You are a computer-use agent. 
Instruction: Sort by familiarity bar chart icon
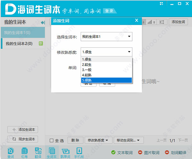tap(151, 22)
